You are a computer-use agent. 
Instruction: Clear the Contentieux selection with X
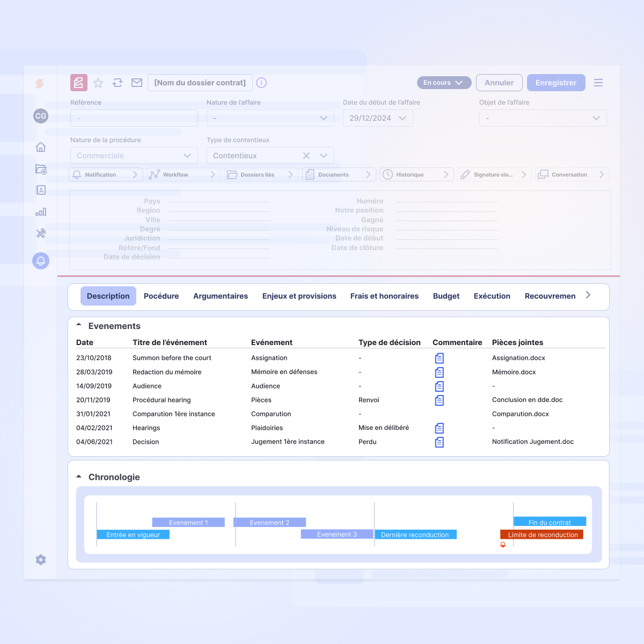(x=306, y=156)
